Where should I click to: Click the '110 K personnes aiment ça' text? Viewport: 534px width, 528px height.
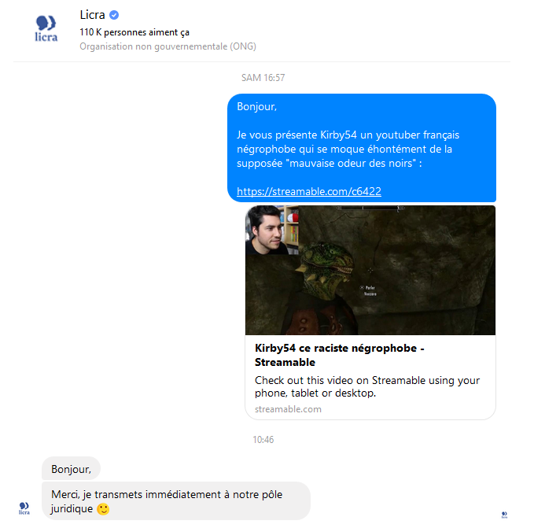tap(134, 32)
